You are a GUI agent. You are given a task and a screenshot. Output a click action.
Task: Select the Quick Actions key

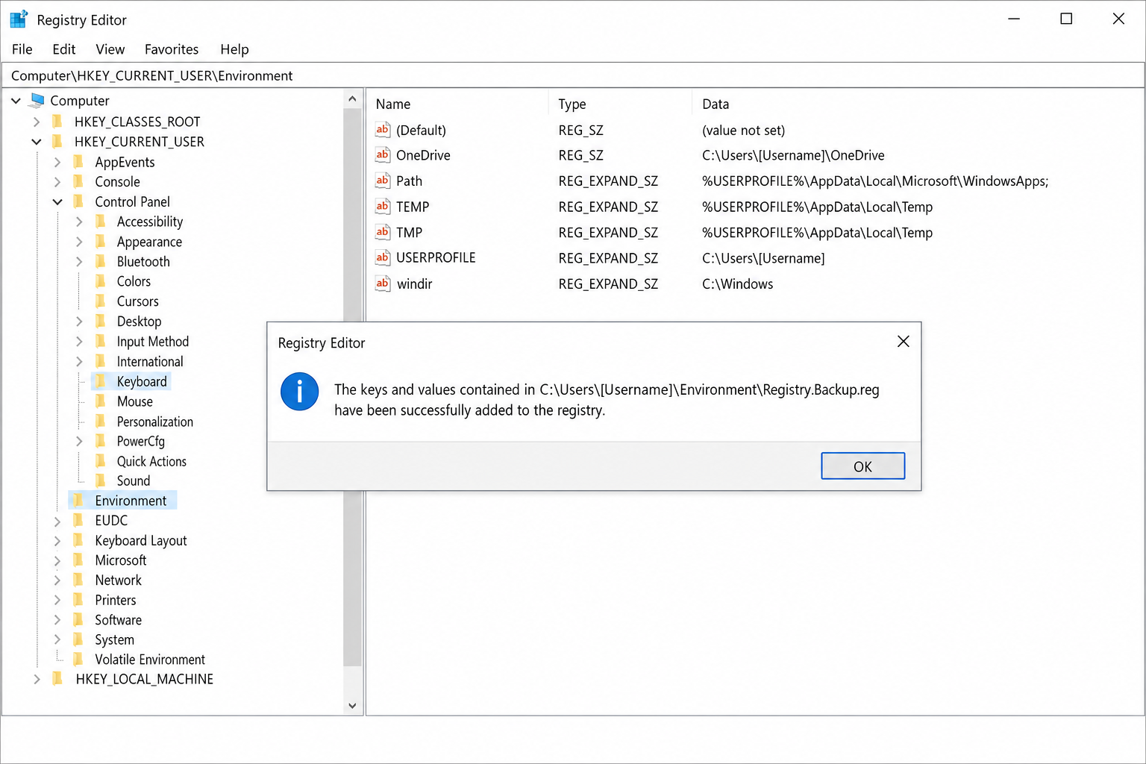[x=151, y=461]
